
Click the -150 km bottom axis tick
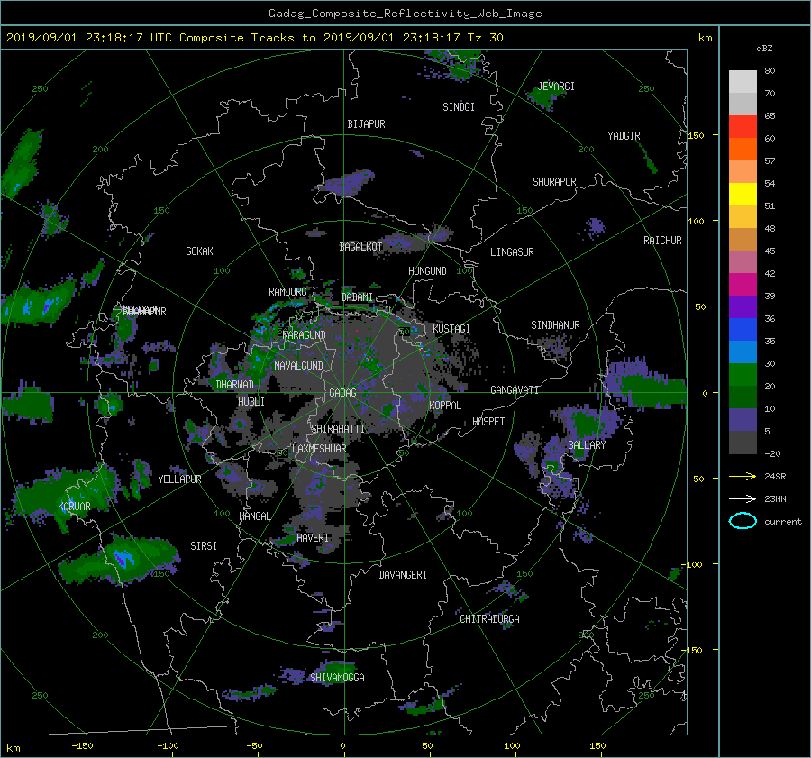coord(82,746)
